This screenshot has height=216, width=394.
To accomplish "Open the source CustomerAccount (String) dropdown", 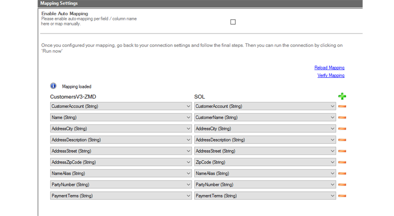I will [x=121, y=106].
